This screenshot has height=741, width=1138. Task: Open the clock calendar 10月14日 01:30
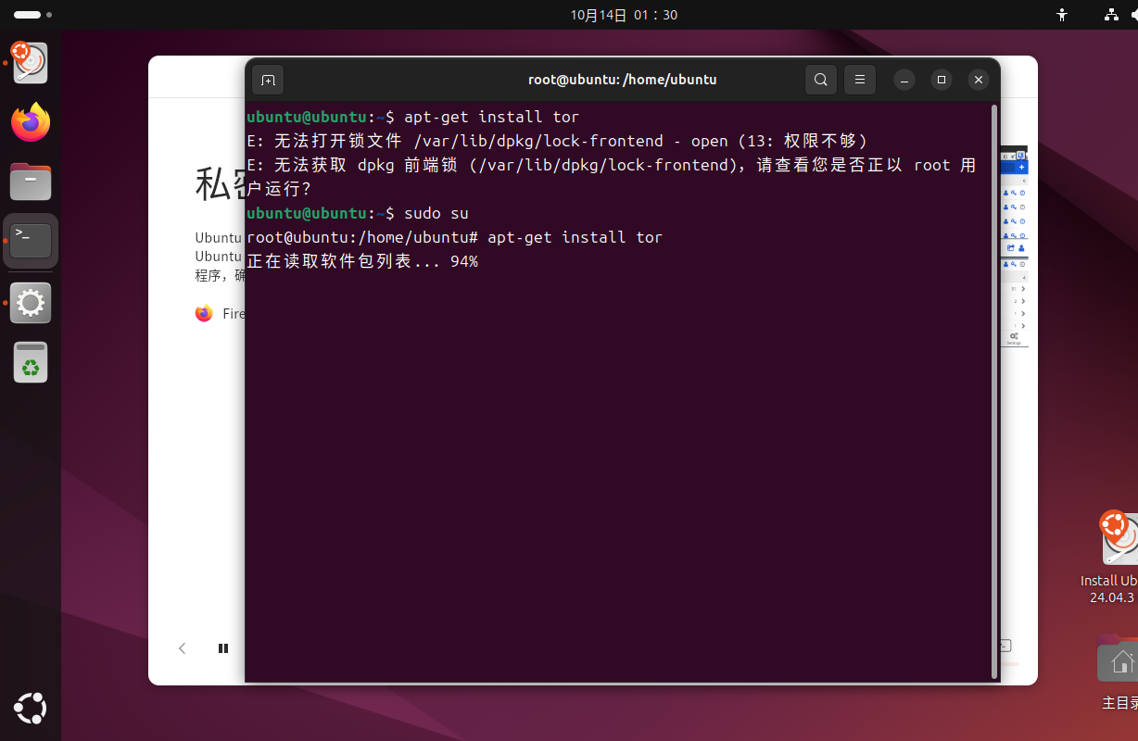624,15
